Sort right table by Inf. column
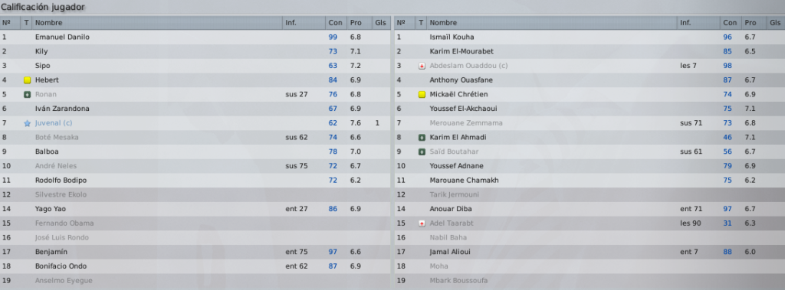The image size is (785, 290). coord(698,22)
